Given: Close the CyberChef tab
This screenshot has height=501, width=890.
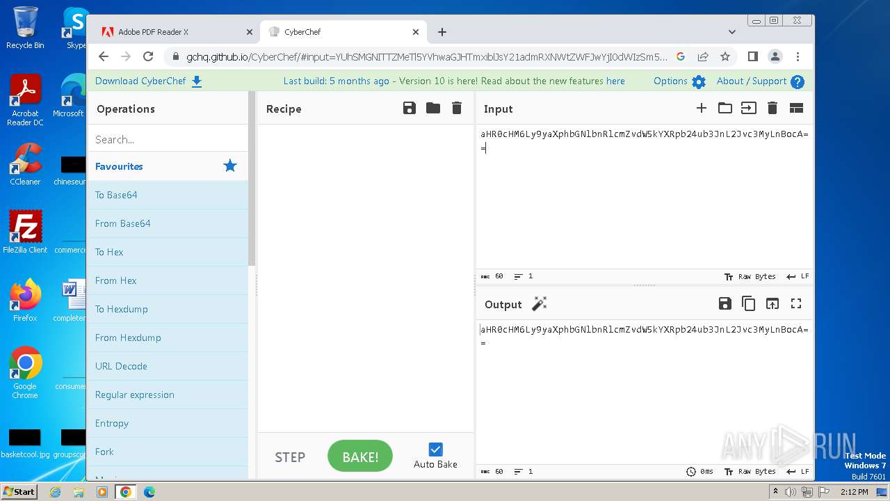Looking at the screenshot, I should coord(416,32).
